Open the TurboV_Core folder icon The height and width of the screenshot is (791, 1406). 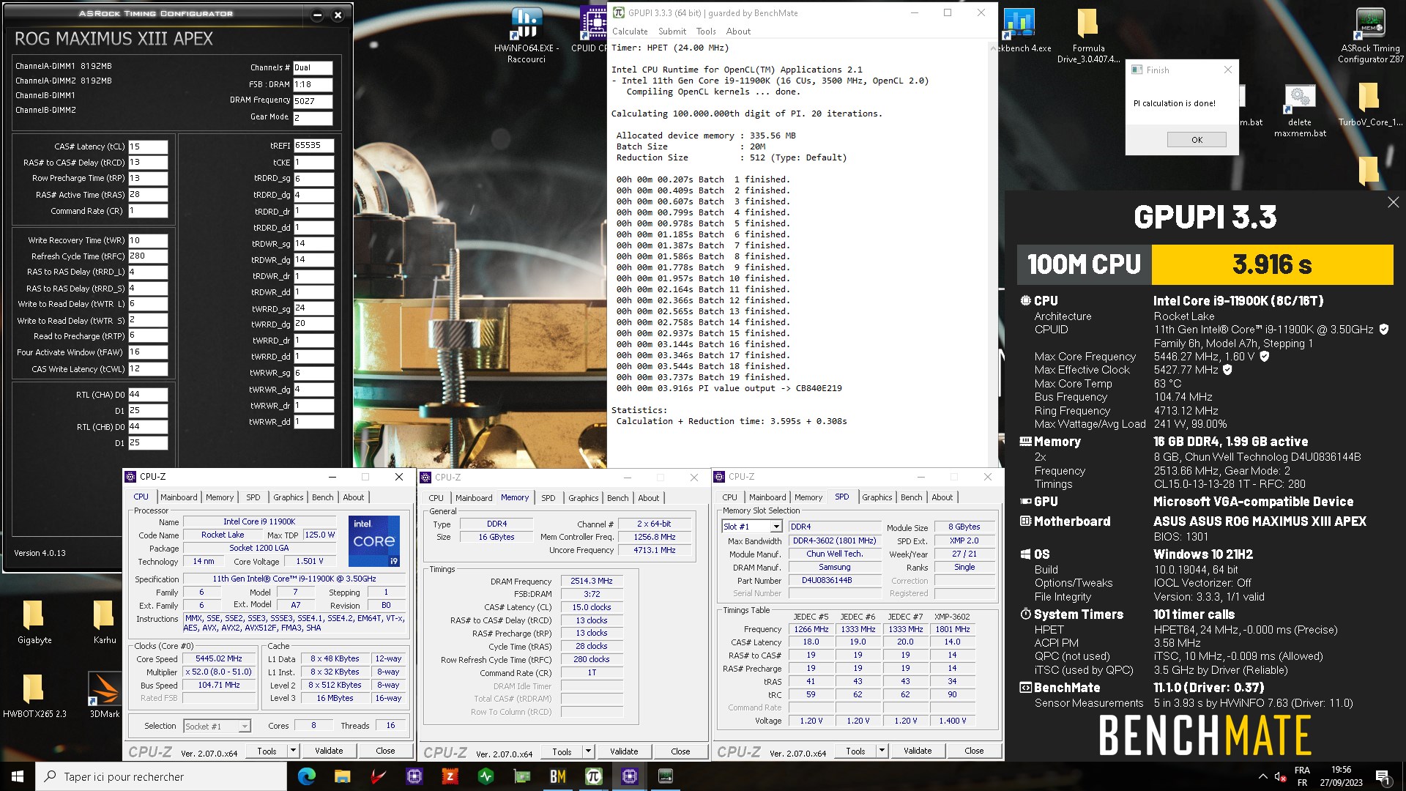(1370, 105)
